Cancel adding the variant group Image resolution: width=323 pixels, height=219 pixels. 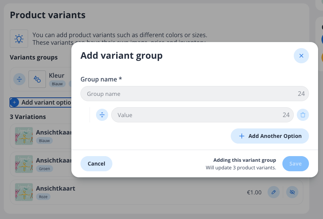96,164
